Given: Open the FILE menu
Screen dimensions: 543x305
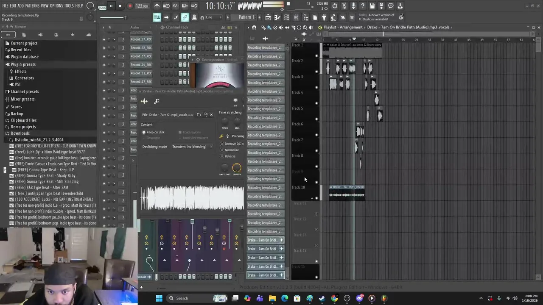Looking at the screenshot, I should pos(5,6).
